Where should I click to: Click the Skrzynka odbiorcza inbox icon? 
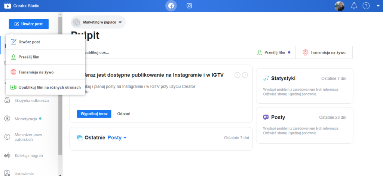pos(7,100)
